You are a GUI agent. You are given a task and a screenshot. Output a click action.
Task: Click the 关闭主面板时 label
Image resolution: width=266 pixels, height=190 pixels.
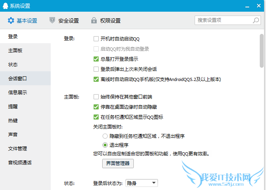(108, 127)
